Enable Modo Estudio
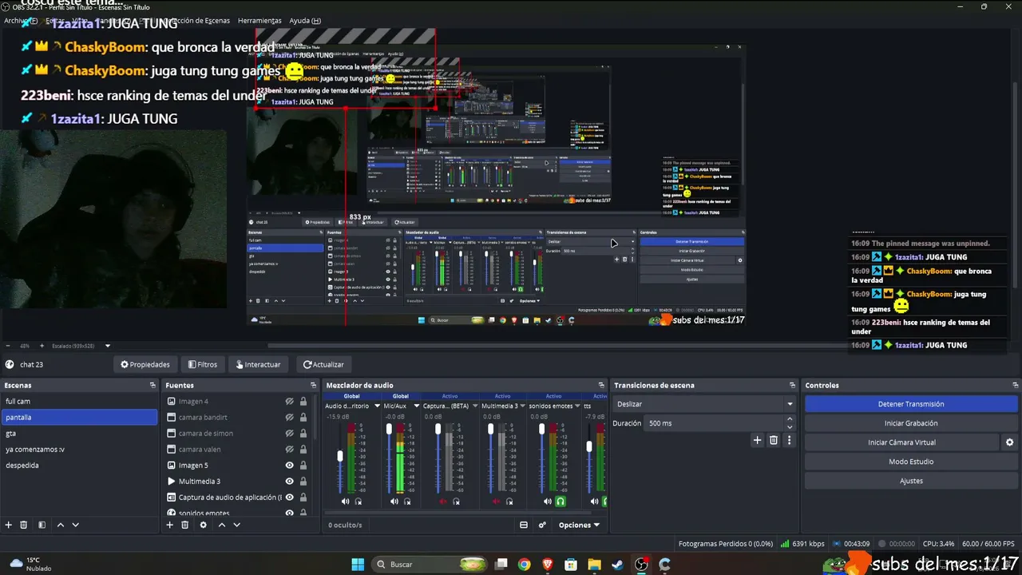Image resolution: width=1022 pixels, height=575 pixels. tap(911, 462)
